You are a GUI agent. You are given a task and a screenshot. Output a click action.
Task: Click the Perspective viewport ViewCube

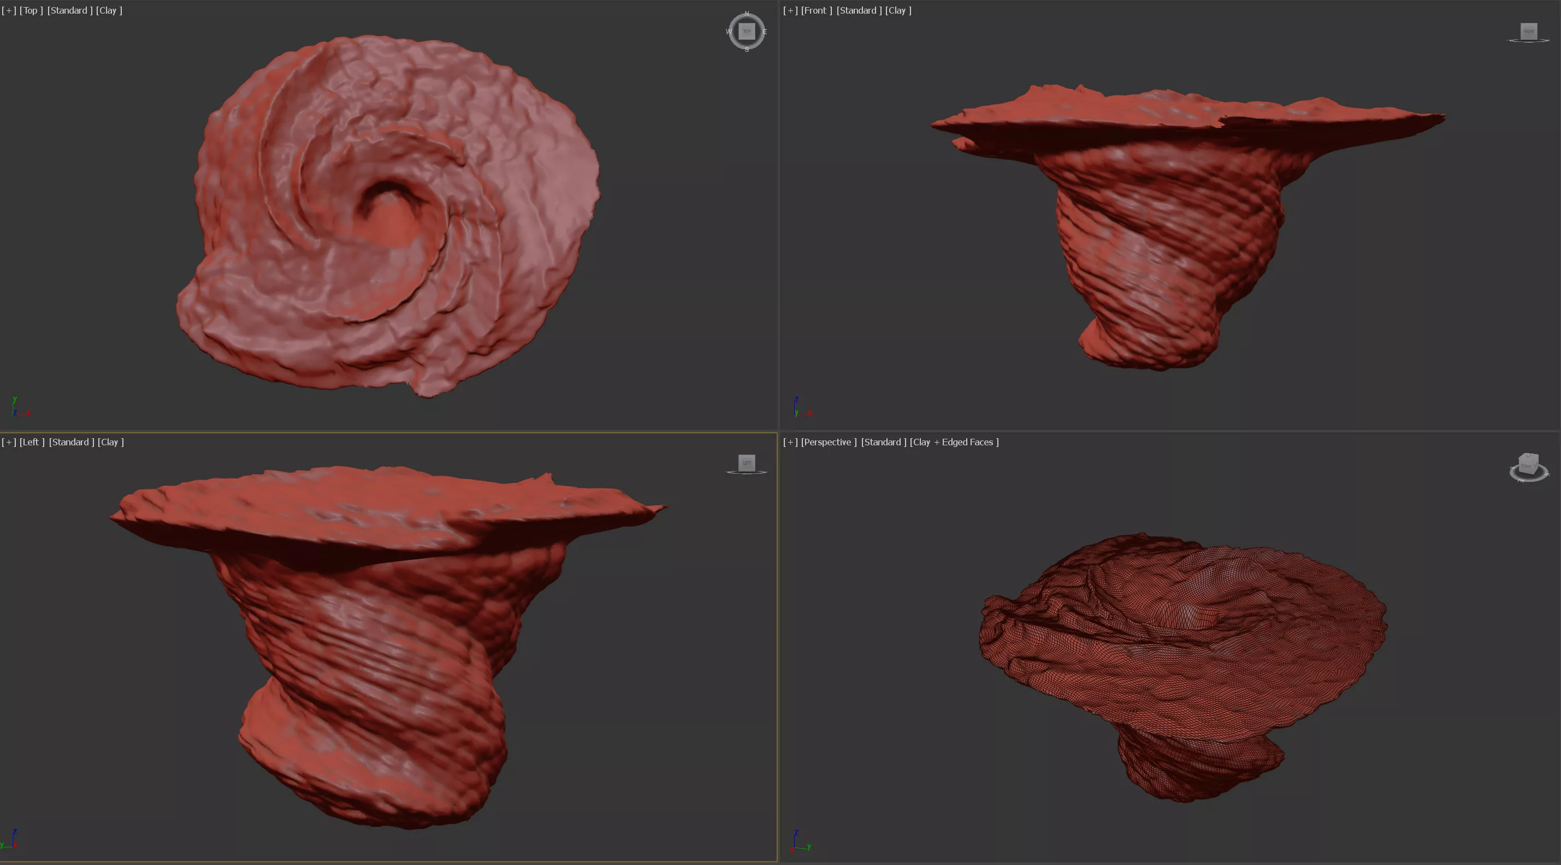(x=1528, y=465)
